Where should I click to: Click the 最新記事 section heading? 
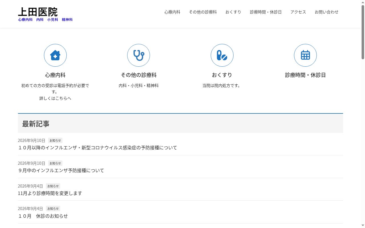click(x=36, y=124)
